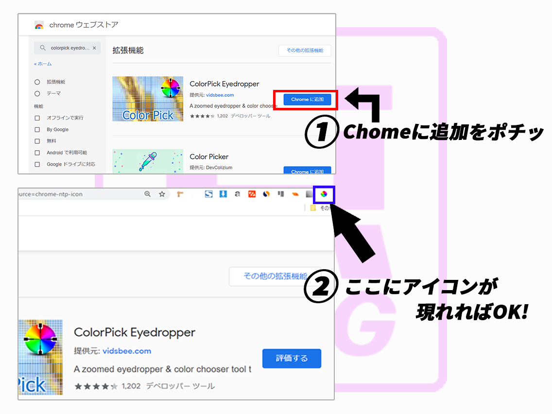Open the yellow bookmarks folder
The width and height of the screenshot is (552, 414).
tap(313, 208)
